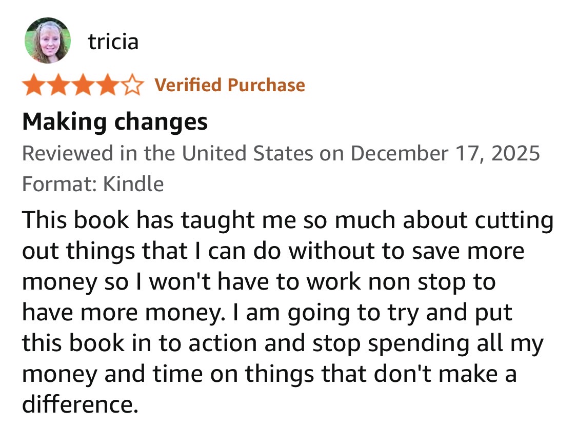Click 'have more money. I am going' line
This screenshot has height=429, width=577.
click(x=267, y=313)
